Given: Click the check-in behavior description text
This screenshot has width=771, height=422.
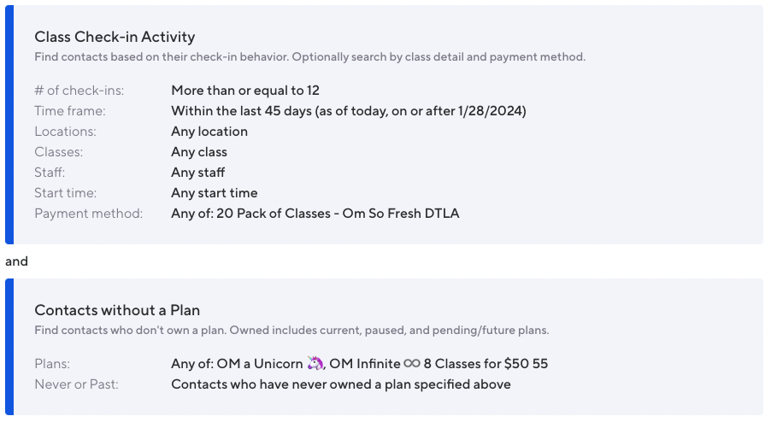Looking at the screenshot, I should [x=309, y=57].
